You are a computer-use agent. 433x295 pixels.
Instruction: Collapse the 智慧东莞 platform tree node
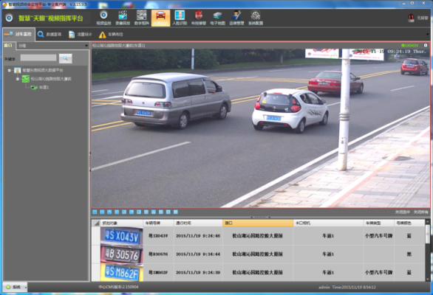click(x=10, y=70)
